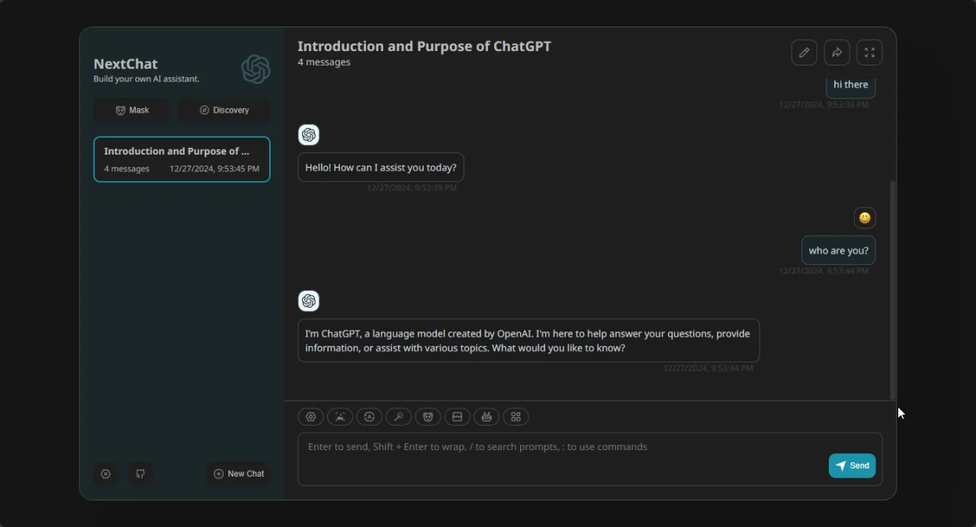Open the GitHub icon in sidebar footer
This screenshot has height=527, width=976.
point(140,474)
